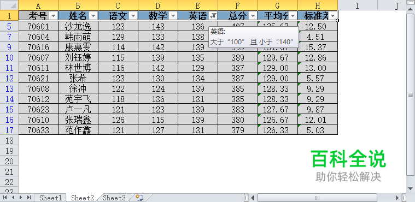Image resolution: width=415 pixels, height=202 pixels.
Task: Open the 姓名 filter dropdown
Action: click(x=93, y=16)
